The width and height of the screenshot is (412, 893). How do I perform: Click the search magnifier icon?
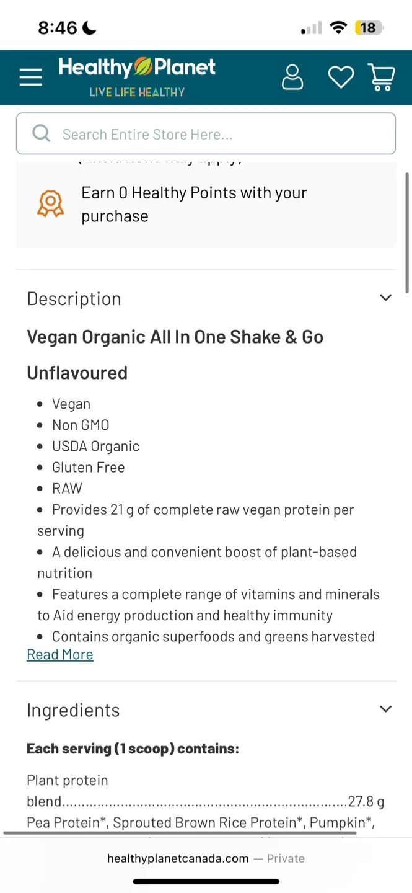coord(40,133)
